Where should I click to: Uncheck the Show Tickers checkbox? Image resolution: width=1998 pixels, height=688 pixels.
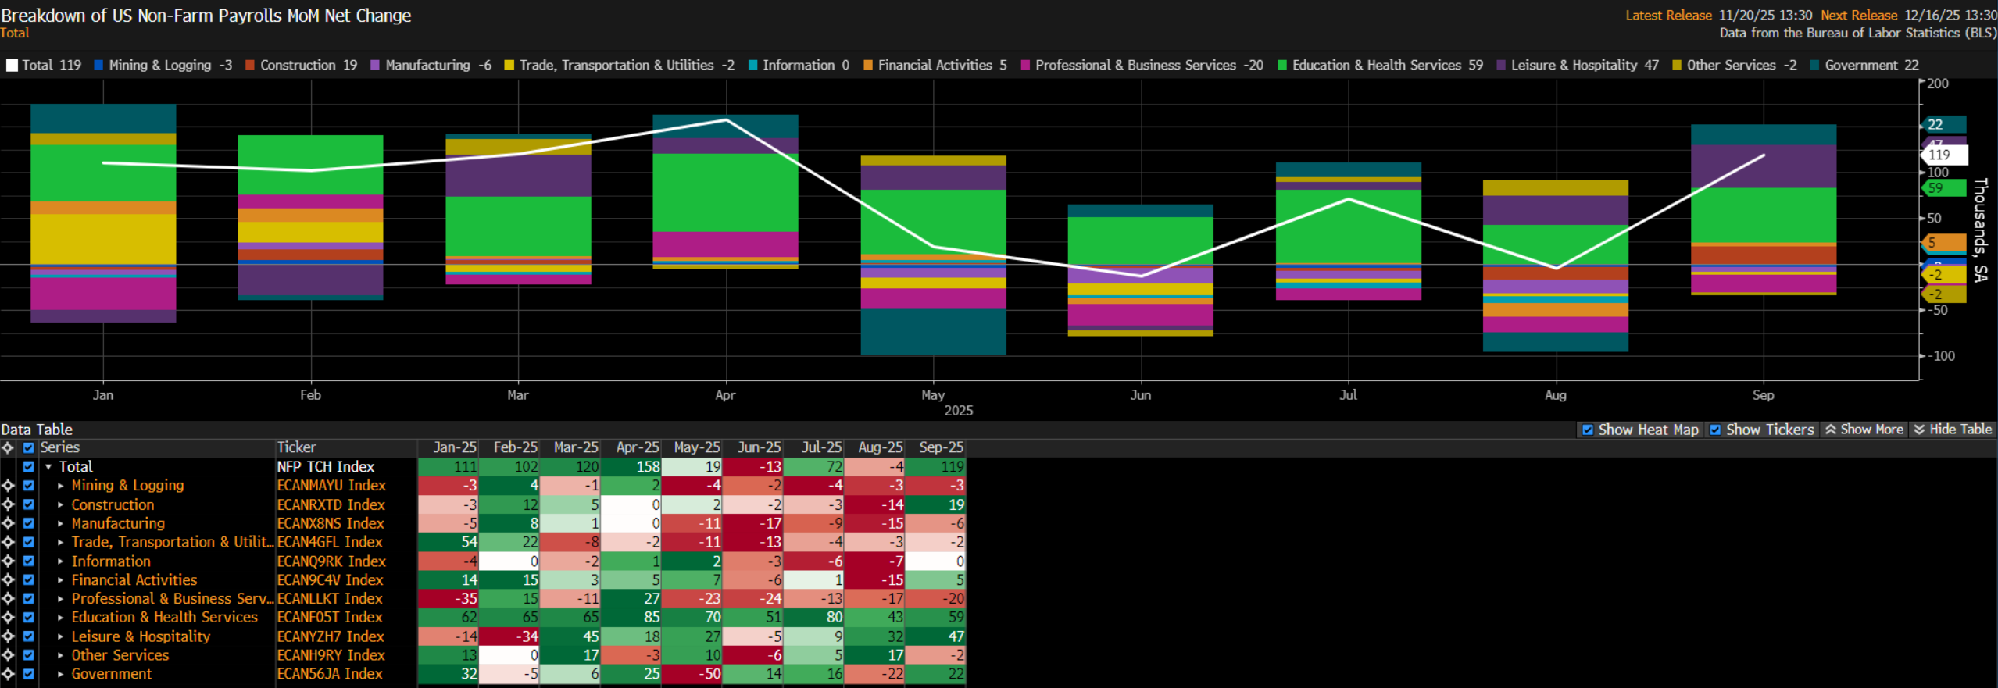click(x=1715, y=430)
